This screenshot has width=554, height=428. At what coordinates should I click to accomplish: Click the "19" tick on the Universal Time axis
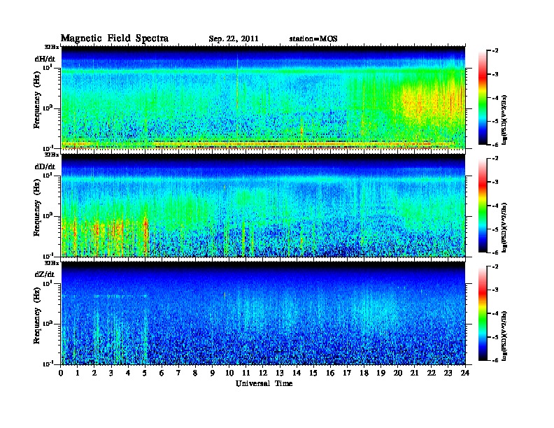[x=381, y=373]
